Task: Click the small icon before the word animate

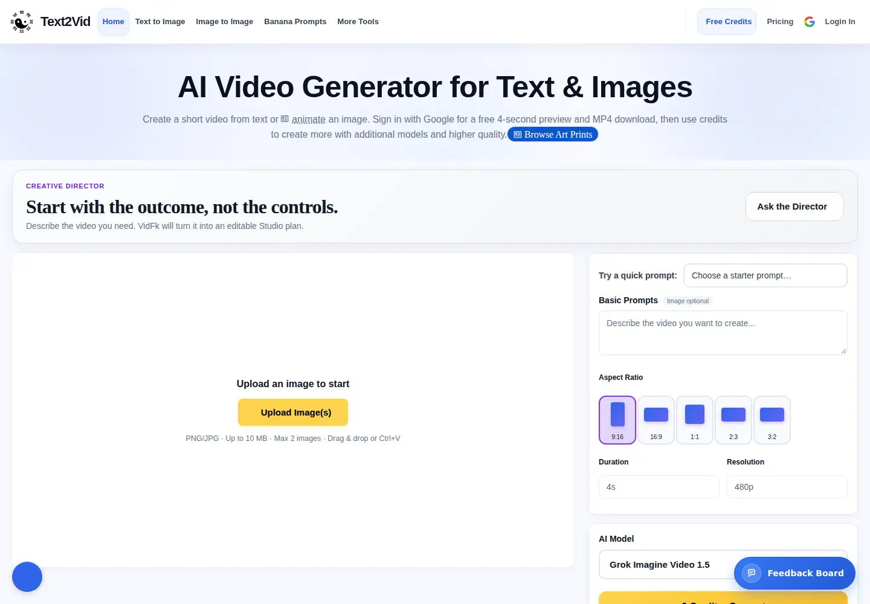Action: [x=285, y=120]
